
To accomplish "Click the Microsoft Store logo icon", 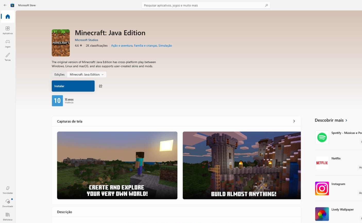I will [x=12, y=5].
